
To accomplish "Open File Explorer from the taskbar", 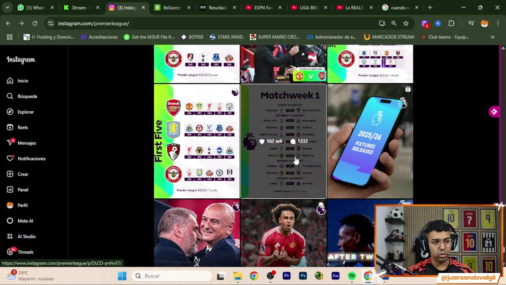I will pos(237,276).
